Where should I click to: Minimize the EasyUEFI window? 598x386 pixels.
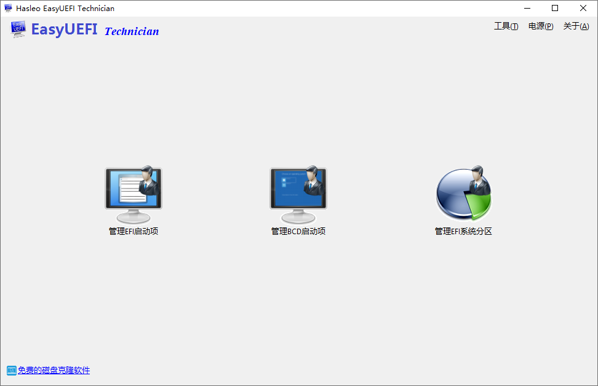528,8
